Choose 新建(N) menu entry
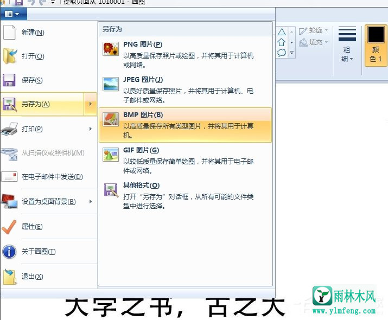388x320 pixels. tap(33, 33)
